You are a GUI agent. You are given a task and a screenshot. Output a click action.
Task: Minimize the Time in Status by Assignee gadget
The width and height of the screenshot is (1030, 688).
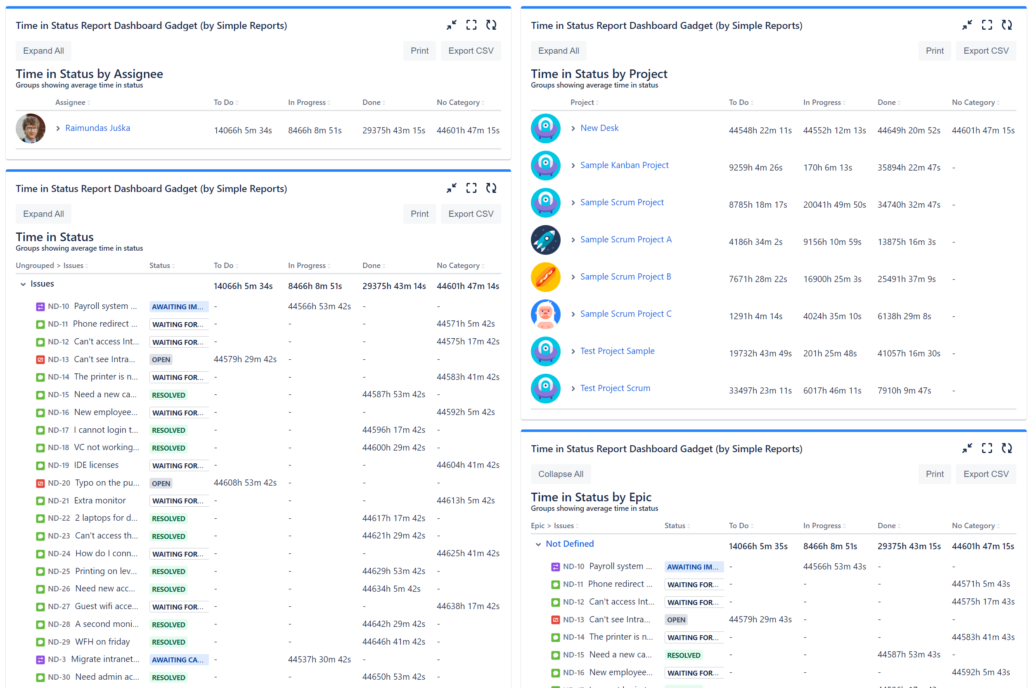(451, 25)
